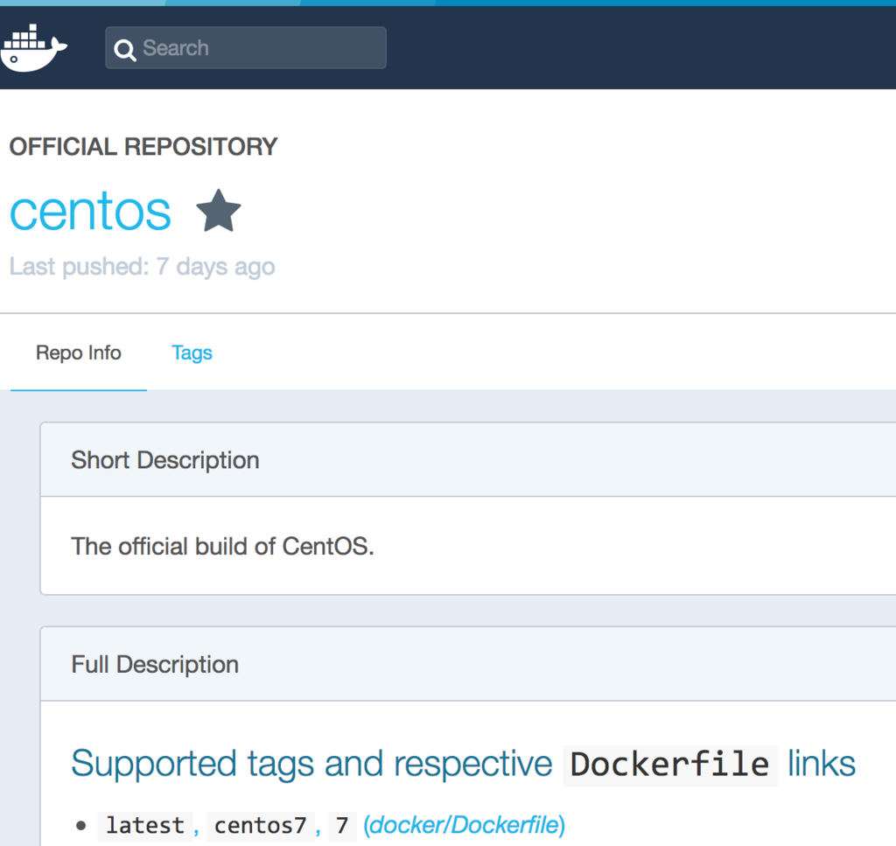Open the docker/Dockerfile link
896x846 pixels.
[464, 825]
